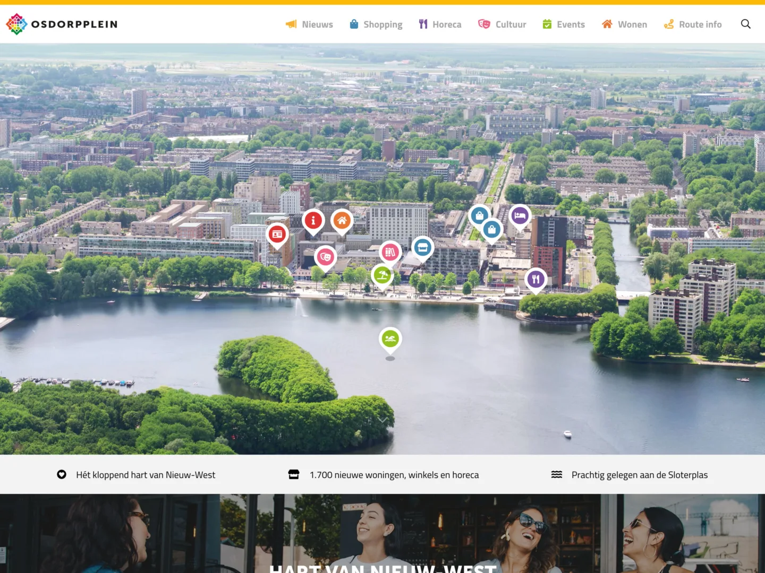This screenshot has width=765, height=573.
Task: Click the waves icon next to 'Prachtig gelegen aan de Sloterplas'
Action: tap(557, 474)
